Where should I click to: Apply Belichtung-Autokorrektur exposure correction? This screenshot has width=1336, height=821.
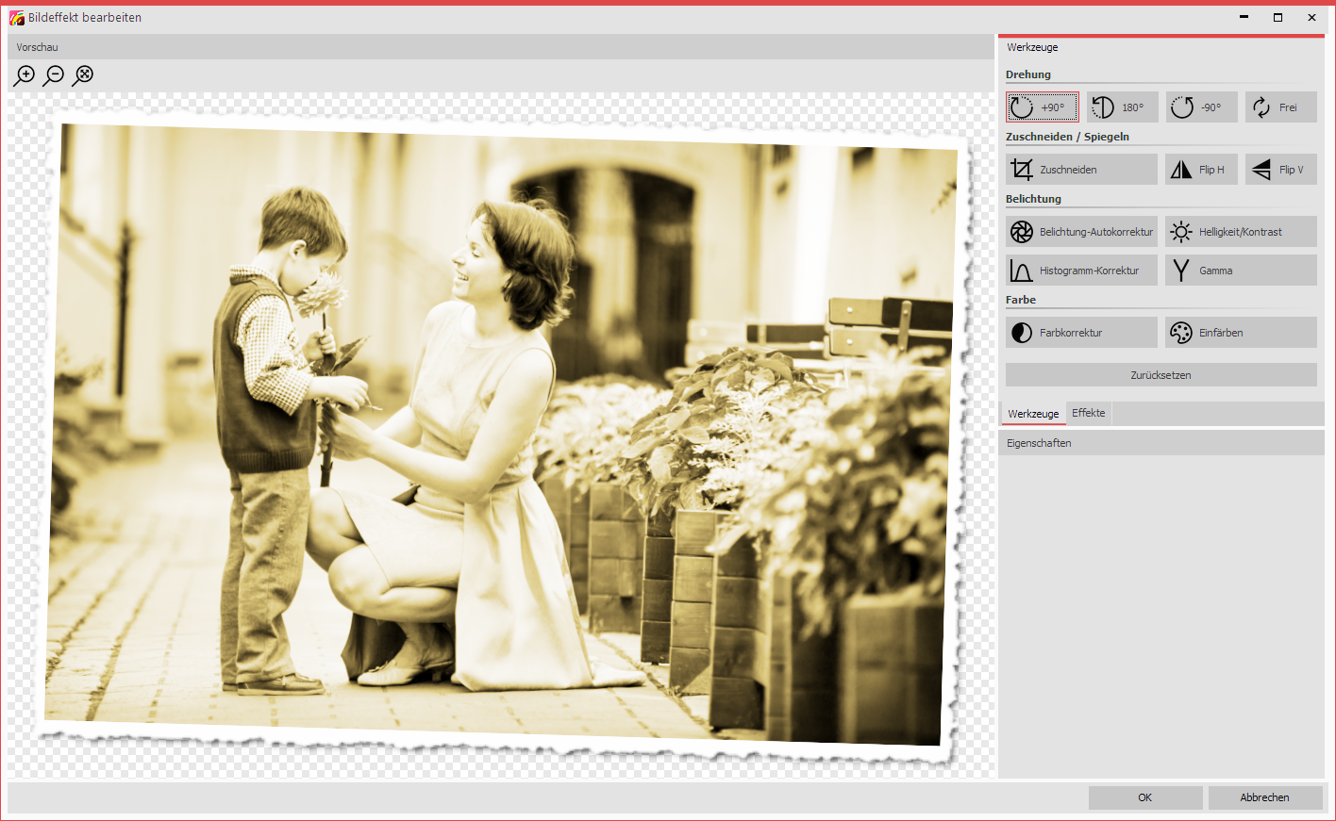(x=1081, y=232)
